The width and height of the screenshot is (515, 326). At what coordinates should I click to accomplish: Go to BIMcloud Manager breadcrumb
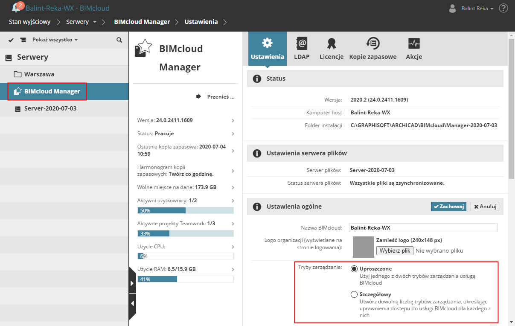tap(142, 22)
